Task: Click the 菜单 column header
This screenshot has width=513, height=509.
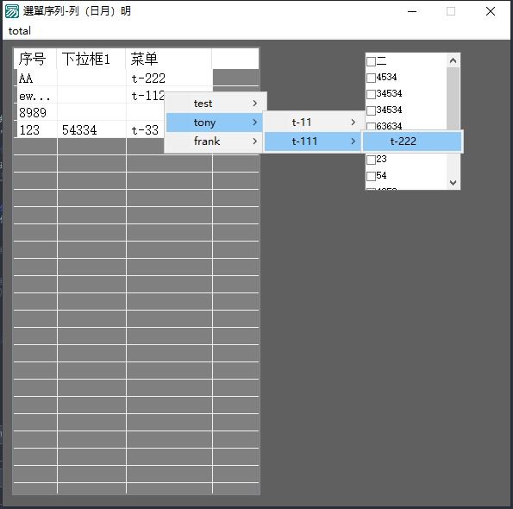Action: click(169, 59)
